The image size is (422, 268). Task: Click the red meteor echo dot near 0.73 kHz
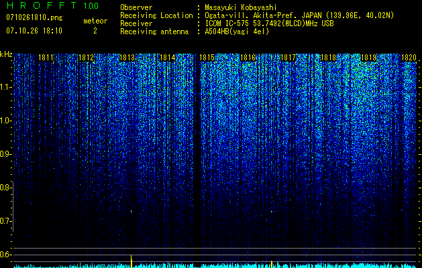pyautogui.click(x=131, y=211)
